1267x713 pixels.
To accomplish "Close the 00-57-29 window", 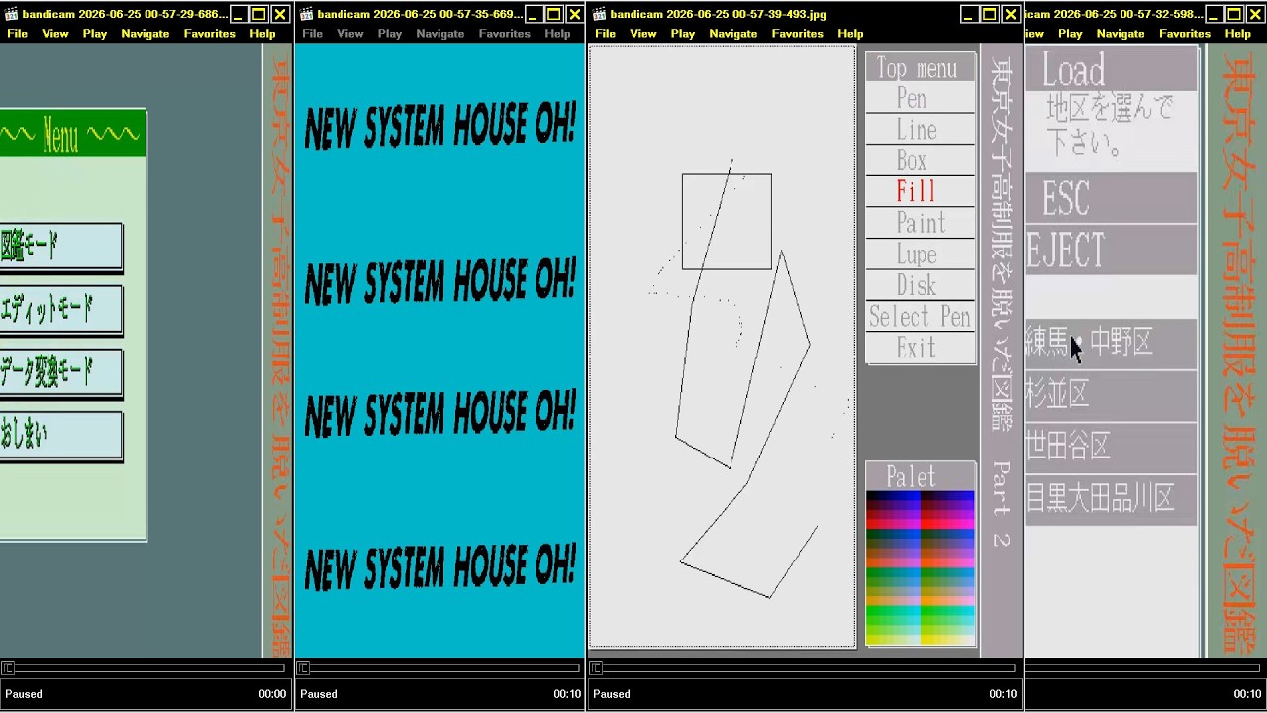I will [280, 14].
